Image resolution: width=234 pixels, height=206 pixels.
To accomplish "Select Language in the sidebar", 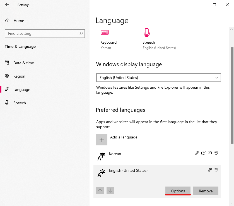I will 22,90.
